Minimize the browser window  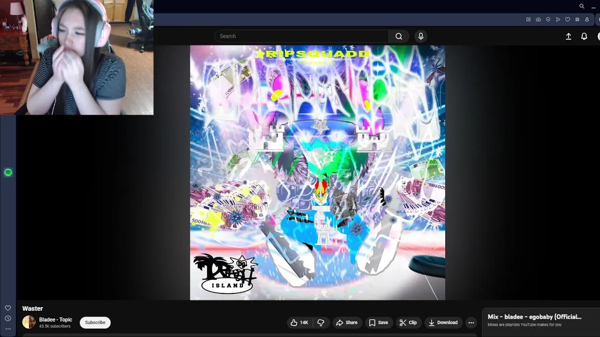coord(593,7)
